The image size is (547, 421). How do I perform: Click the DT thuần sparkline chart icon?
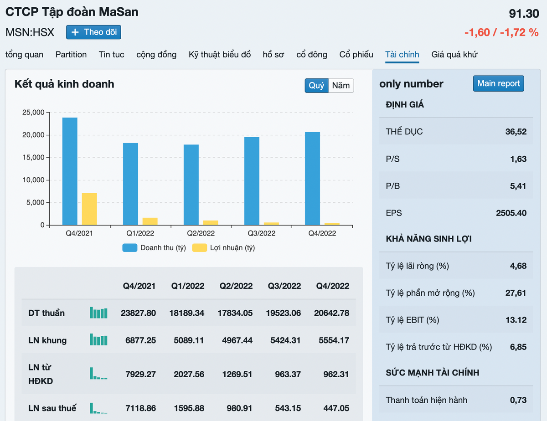(98, 313)
